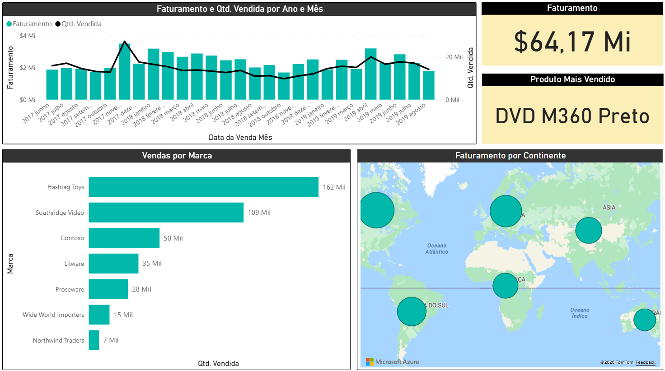665x371 pixels.
Task: Click the 162 Mil data label
Action: tap(334, 187)
